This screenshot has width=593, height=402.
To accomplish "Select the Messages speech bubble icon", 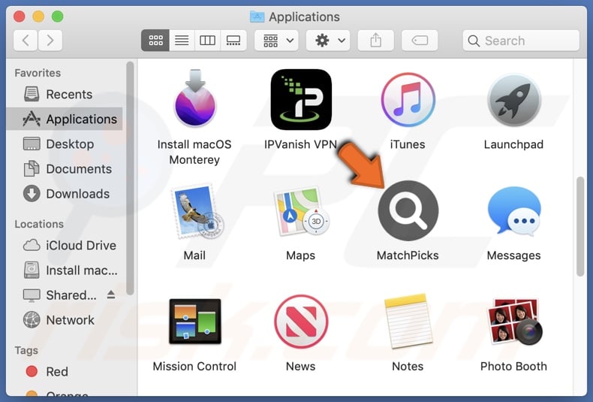I will (x=514, y=211).
